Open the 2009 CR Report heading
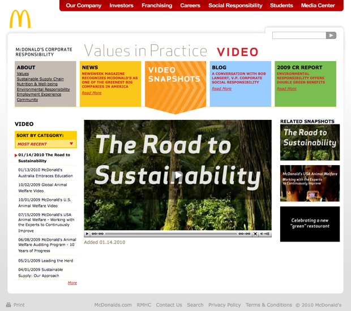 (x=299, y=67)
